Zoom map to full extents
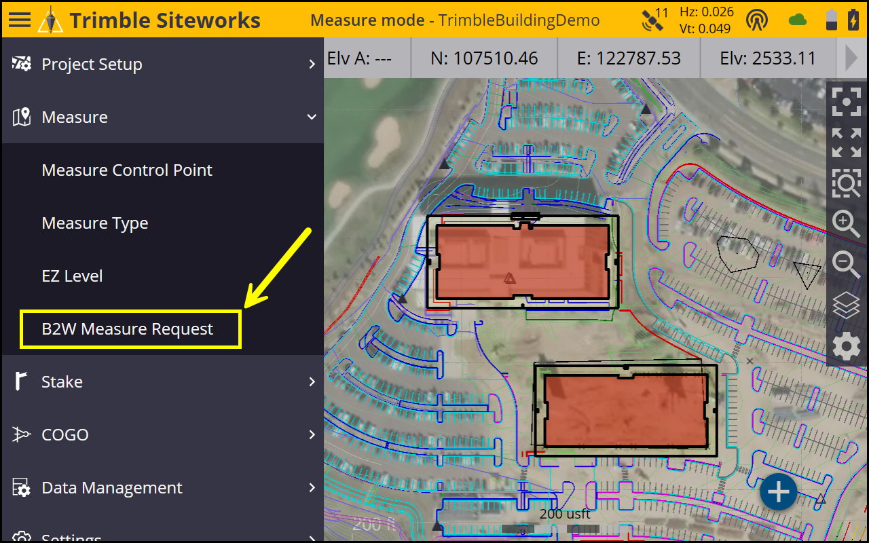The width and height of the screenshot is (869, 543). click(x=846, y=143)
